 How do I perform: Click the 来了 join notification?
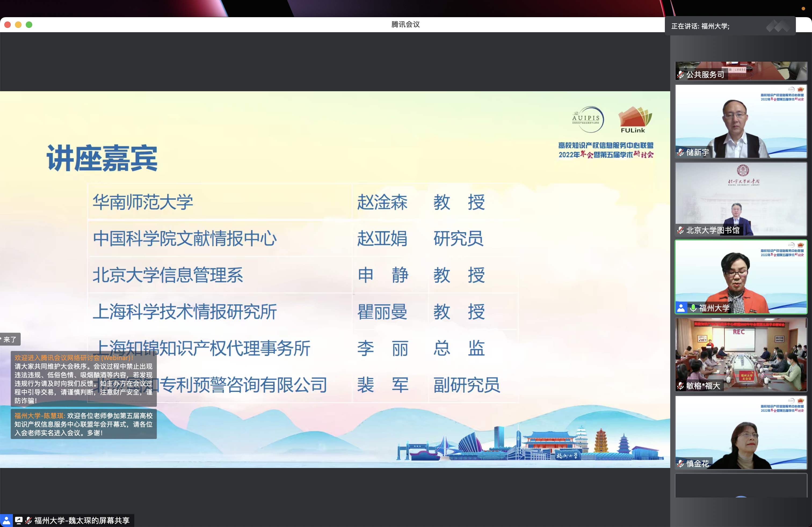click(10, 339)
